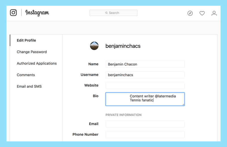Open Authorized Applications section
The width and height of the screenshot is (227, 147).
37,63
